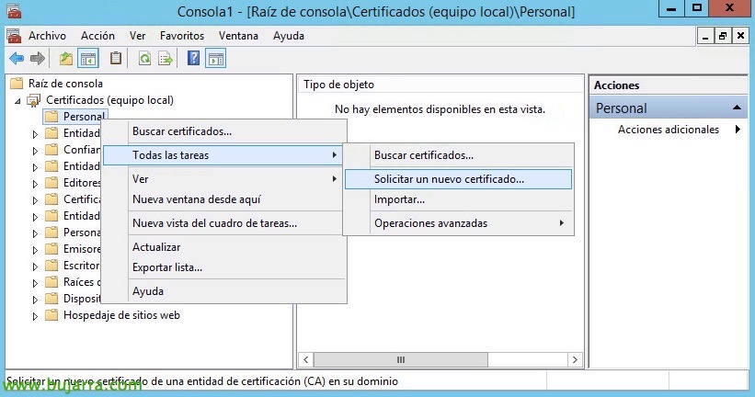Open the Archivo menu

[47, 36]
